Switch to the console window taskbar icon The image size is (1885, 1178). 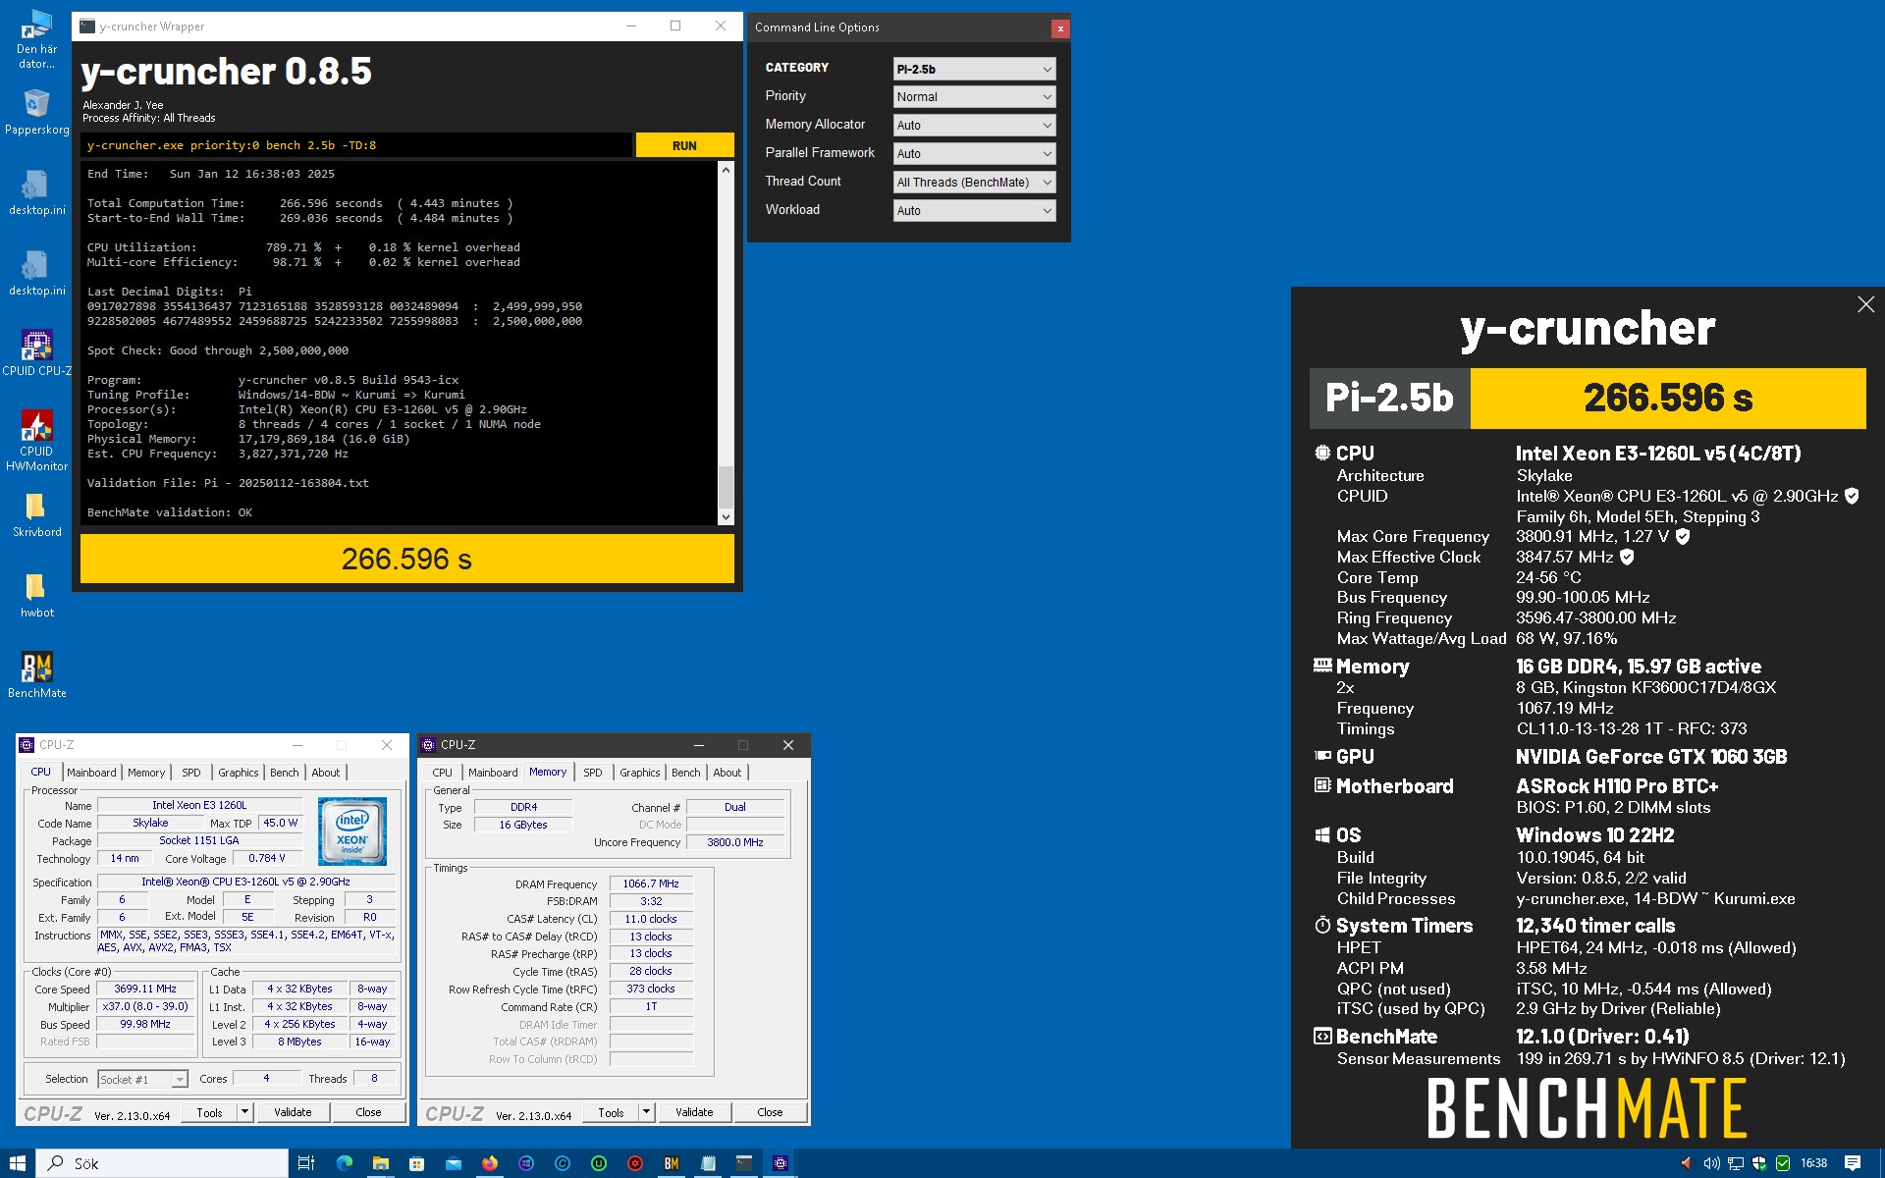tap(744, 1163)
